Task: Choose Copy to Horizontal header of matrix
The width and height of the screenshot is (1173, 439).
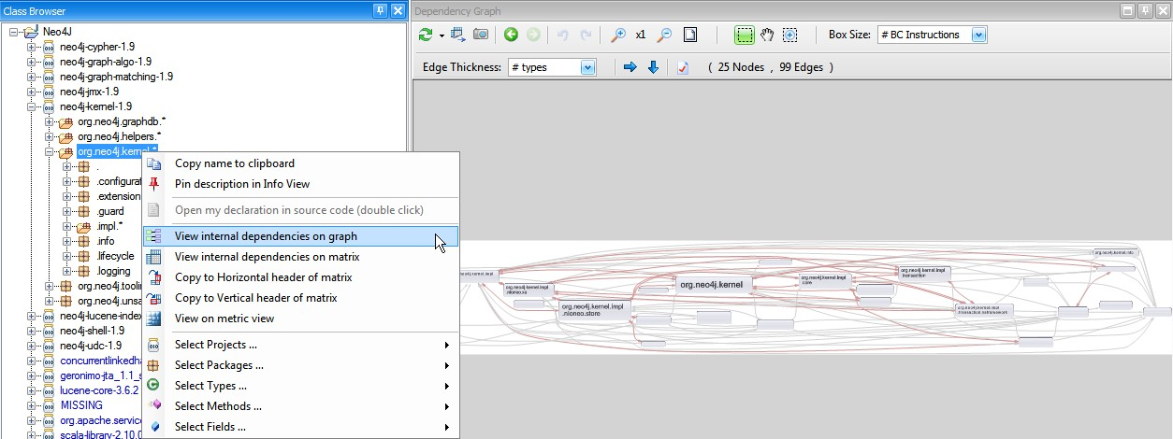Action: (x=301, y=277)
